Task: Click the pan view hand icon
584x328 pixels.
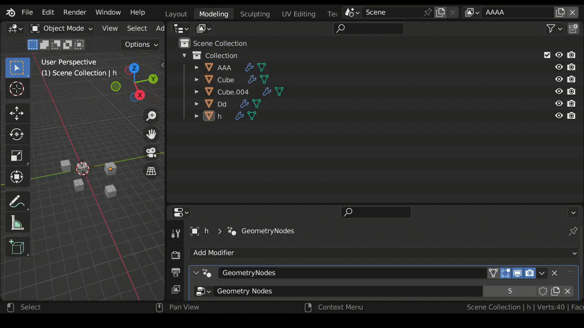Action: (x=151, y=134)
